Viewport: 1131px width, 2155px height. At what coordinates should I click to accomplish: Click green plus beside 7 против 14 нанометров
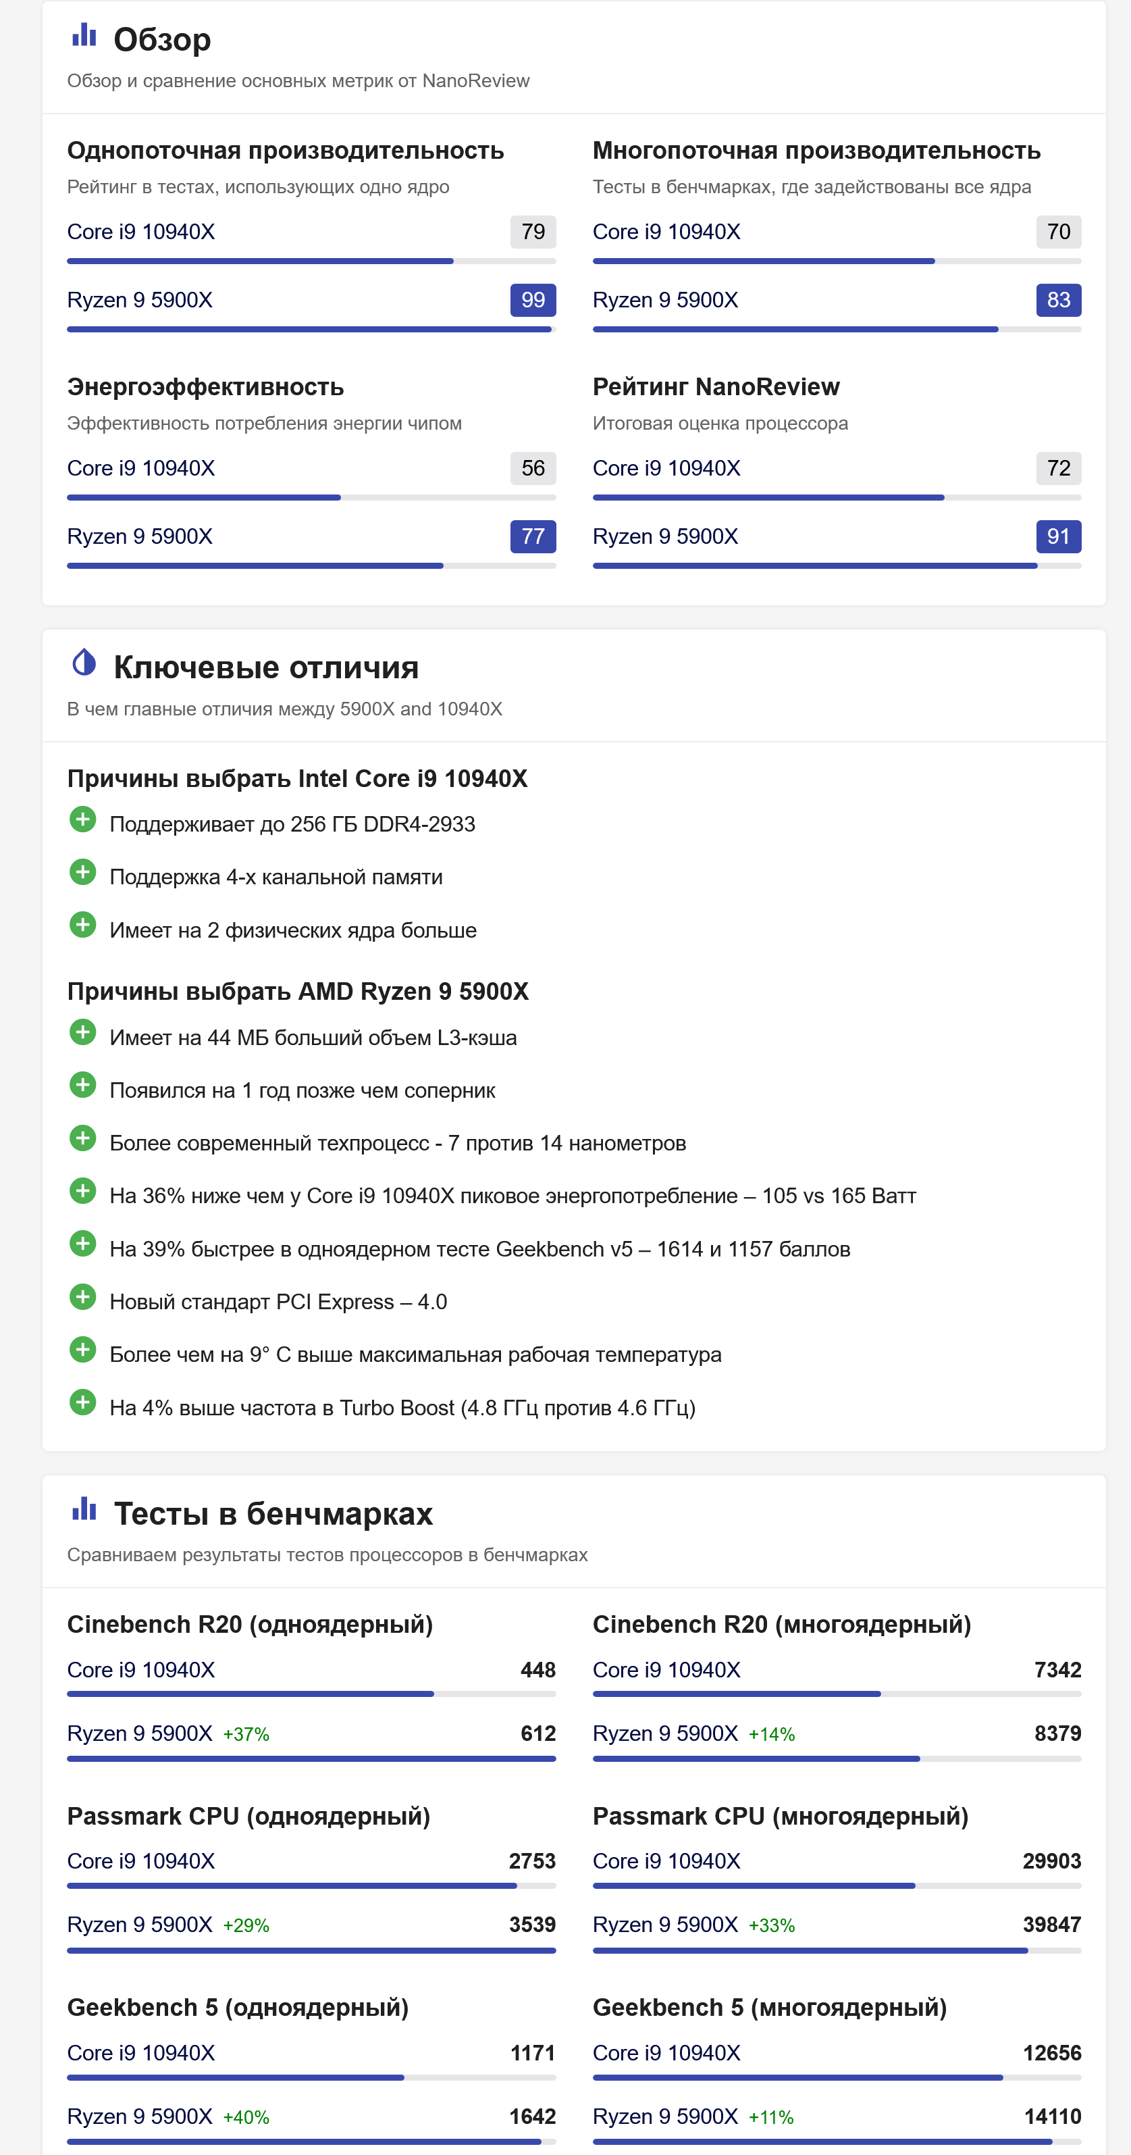[83, 1138]
